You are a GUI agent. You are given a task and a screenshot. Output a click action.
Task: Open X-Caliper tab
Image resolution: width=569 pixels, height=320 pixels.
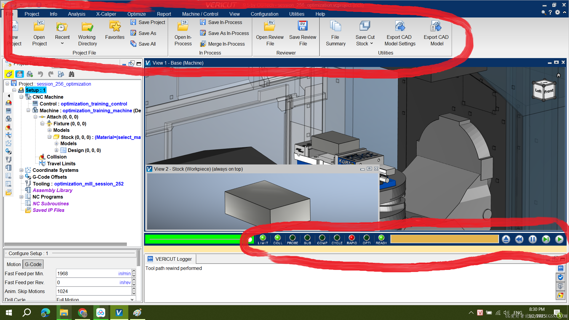click(x=106, y=14)
